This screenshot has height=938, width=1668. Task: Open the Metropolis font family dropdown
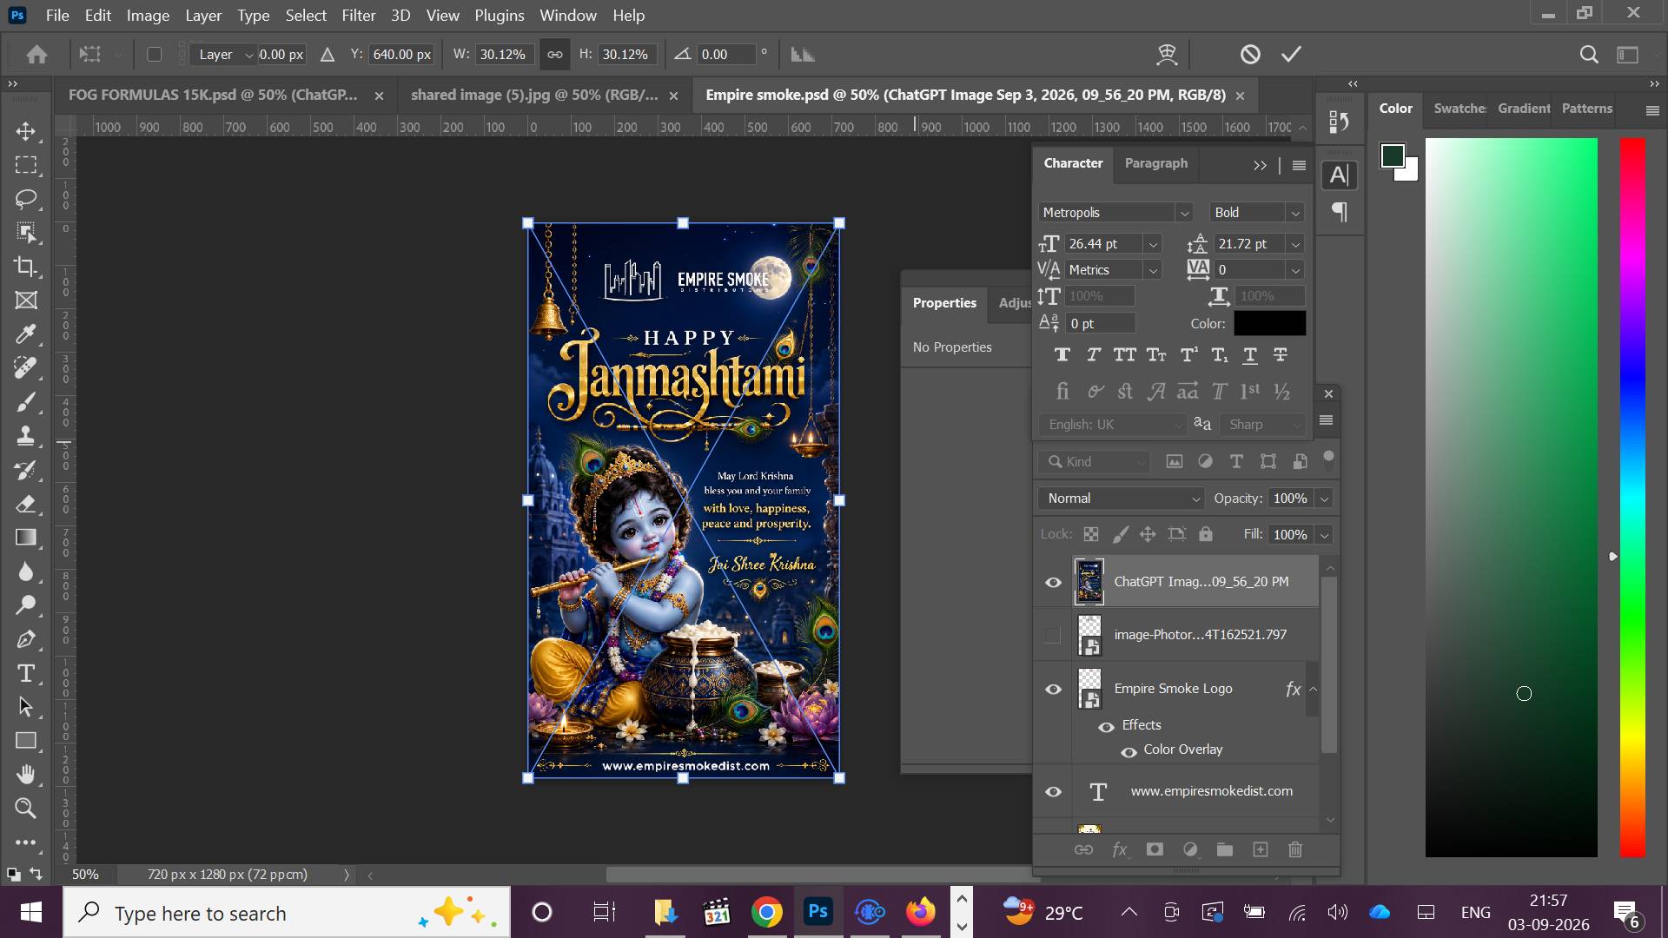(x=1115, y=213)
